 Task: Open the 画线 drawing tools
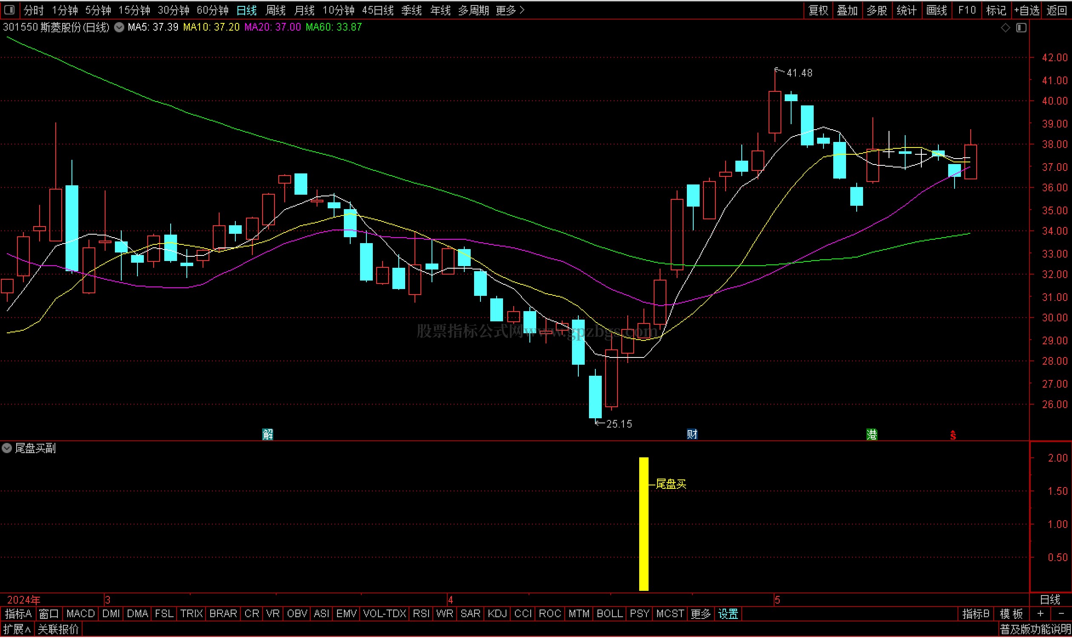(936, 10)
